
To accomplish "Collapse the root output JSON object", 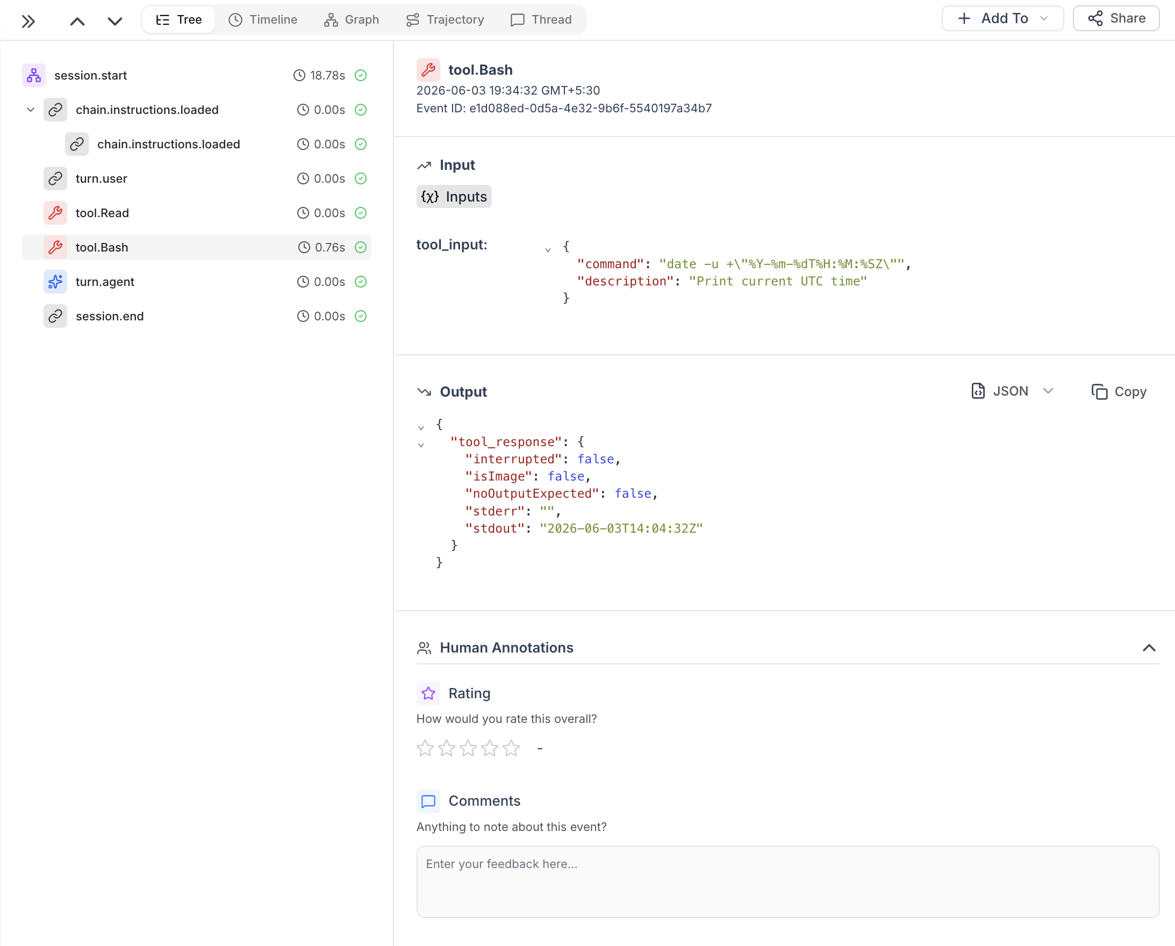I will [421, 428].
